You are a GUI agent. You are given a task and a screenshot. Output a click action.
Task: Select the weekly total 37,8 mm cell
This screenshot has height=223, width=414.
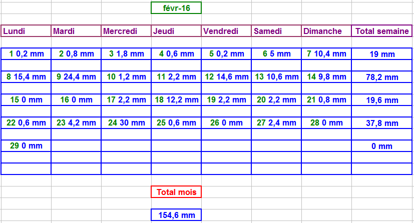point(382,123)
